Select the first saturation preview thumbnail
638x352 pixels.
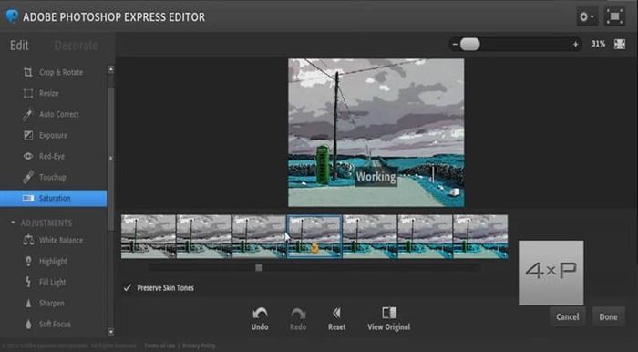(x=149, y=236)
